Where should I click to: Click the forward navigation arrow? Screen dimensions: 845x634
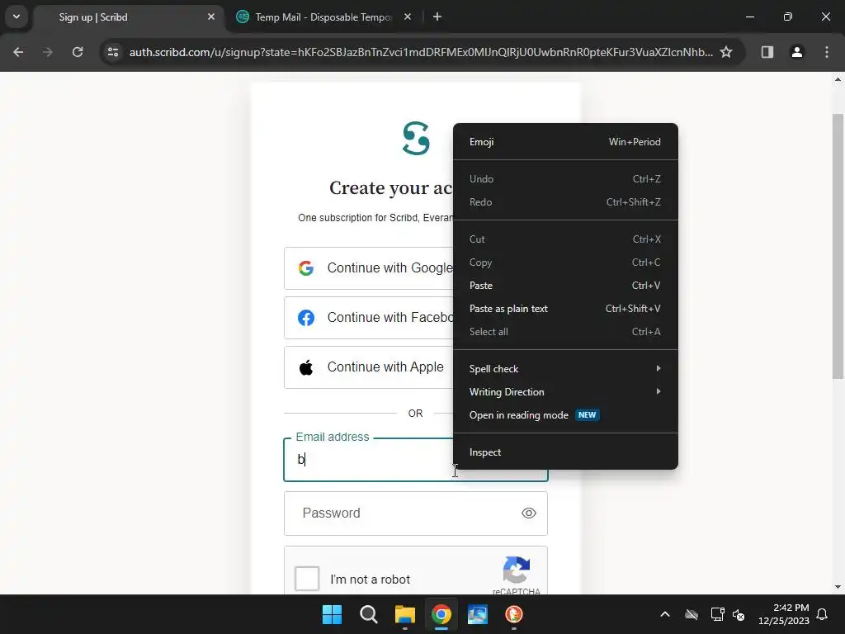pyautogui.click(x=48, y=52)
